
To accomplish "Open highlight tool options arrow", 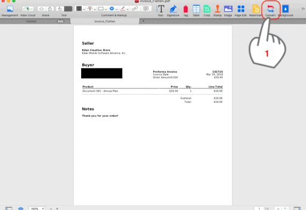I will point(84,9).
